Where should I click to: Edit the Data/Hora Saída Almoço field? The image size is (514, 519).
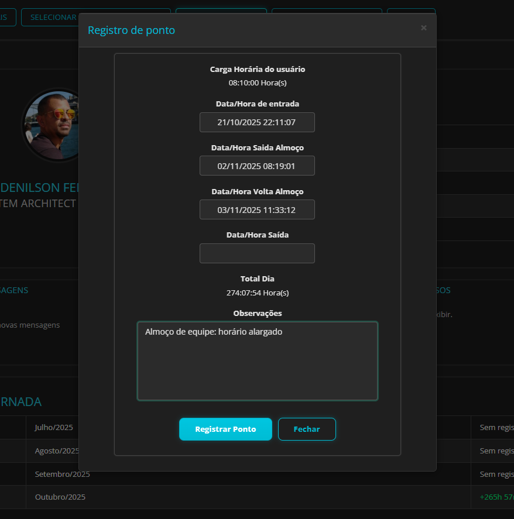click(257, 166)
